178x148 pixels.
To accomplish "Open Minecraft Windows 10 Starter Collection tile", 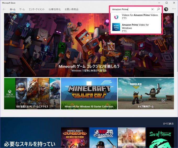I will (89, 94).
